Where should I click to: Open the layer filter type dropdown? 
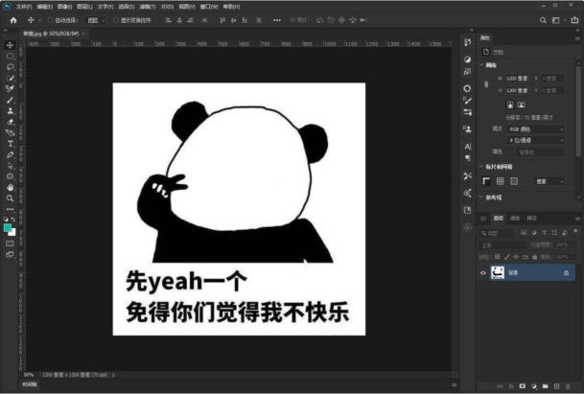[497, 233]
